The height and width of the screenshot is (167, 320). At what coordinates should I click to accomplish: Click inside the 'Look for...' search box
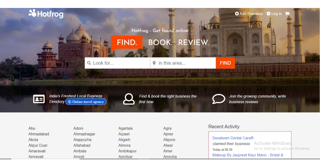(117, 63)
